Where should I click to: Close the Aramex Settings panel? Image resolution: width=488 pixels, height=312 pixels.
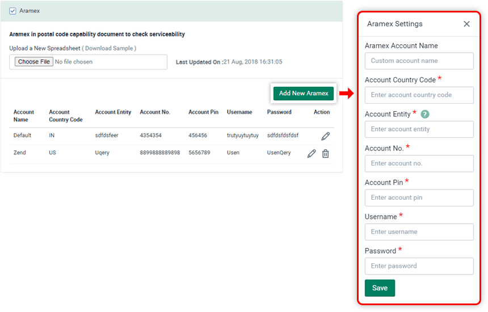pyautogui.click(x=466, y=24)
